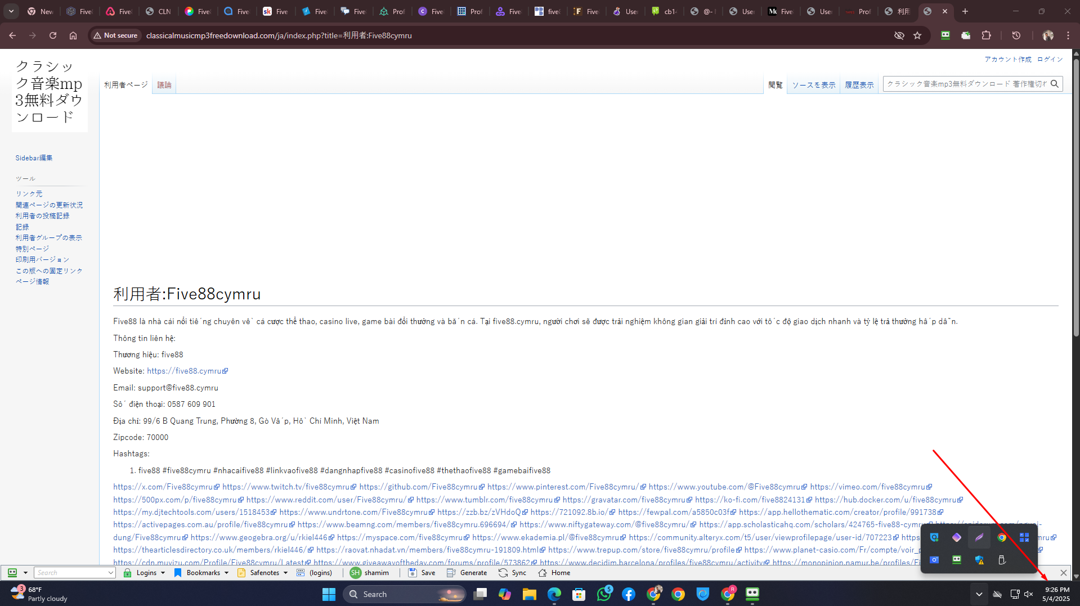This screenshot has width=1080, height=606.
Task: Bookmark this page with the star icon
Action: click(x=917, y=35)
